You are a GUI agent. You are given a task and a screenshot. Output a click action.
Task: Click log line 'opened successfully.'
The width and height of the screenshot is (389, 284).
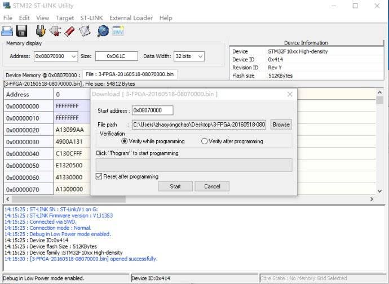coord(81,259)
